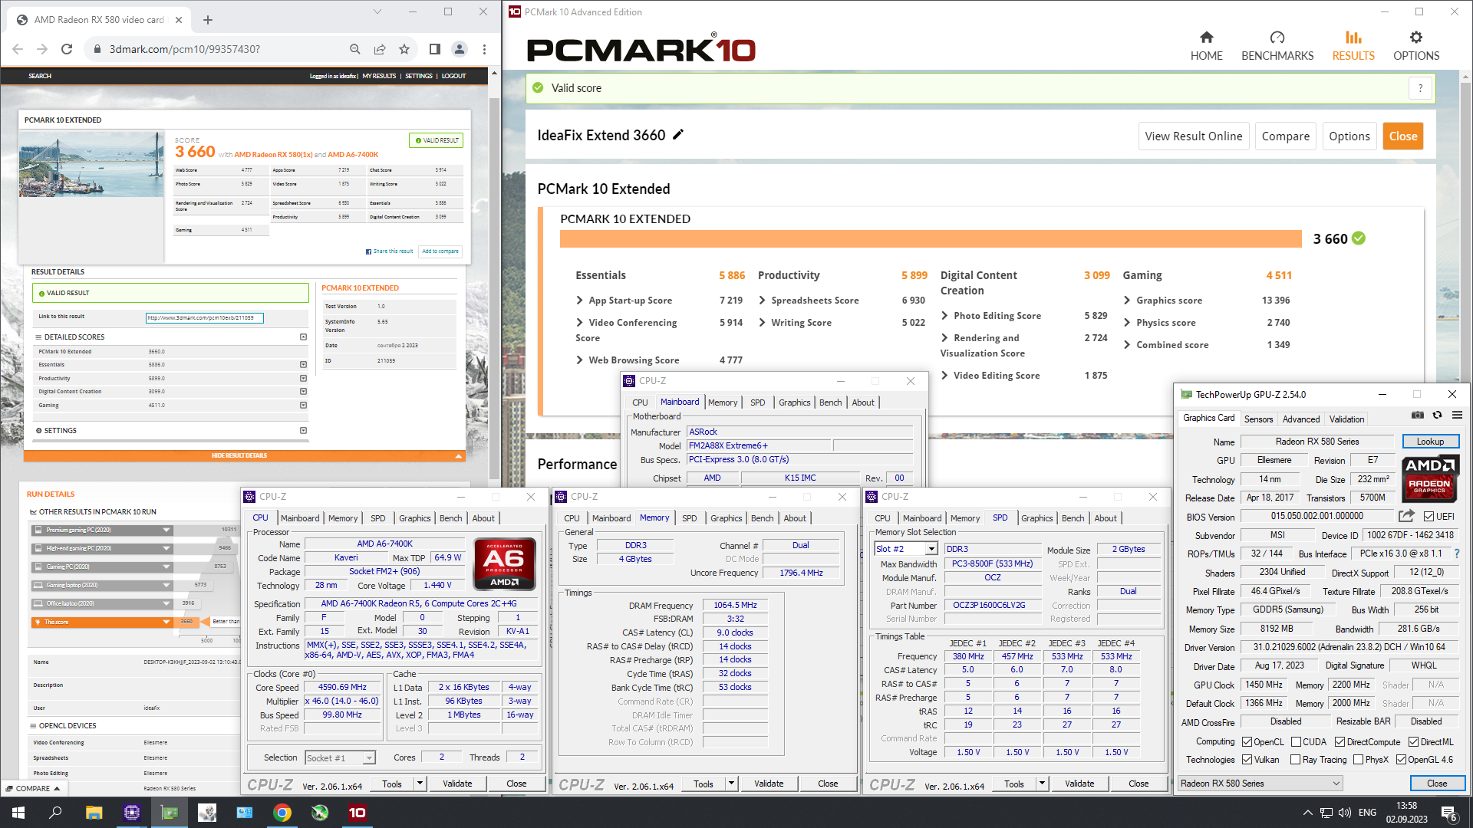This screenshot has height=828, width=1473.
Task: Open BENCHMARKS in PCMark 10
Action: [x=1277, y=46]
